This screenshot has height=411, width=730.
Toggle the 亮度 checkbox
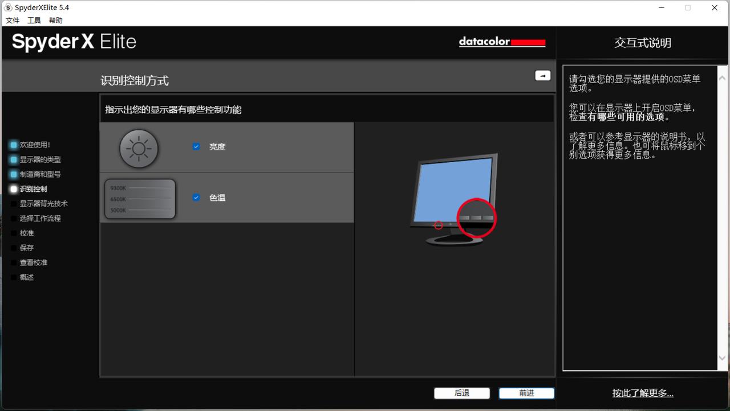(196, 146)
